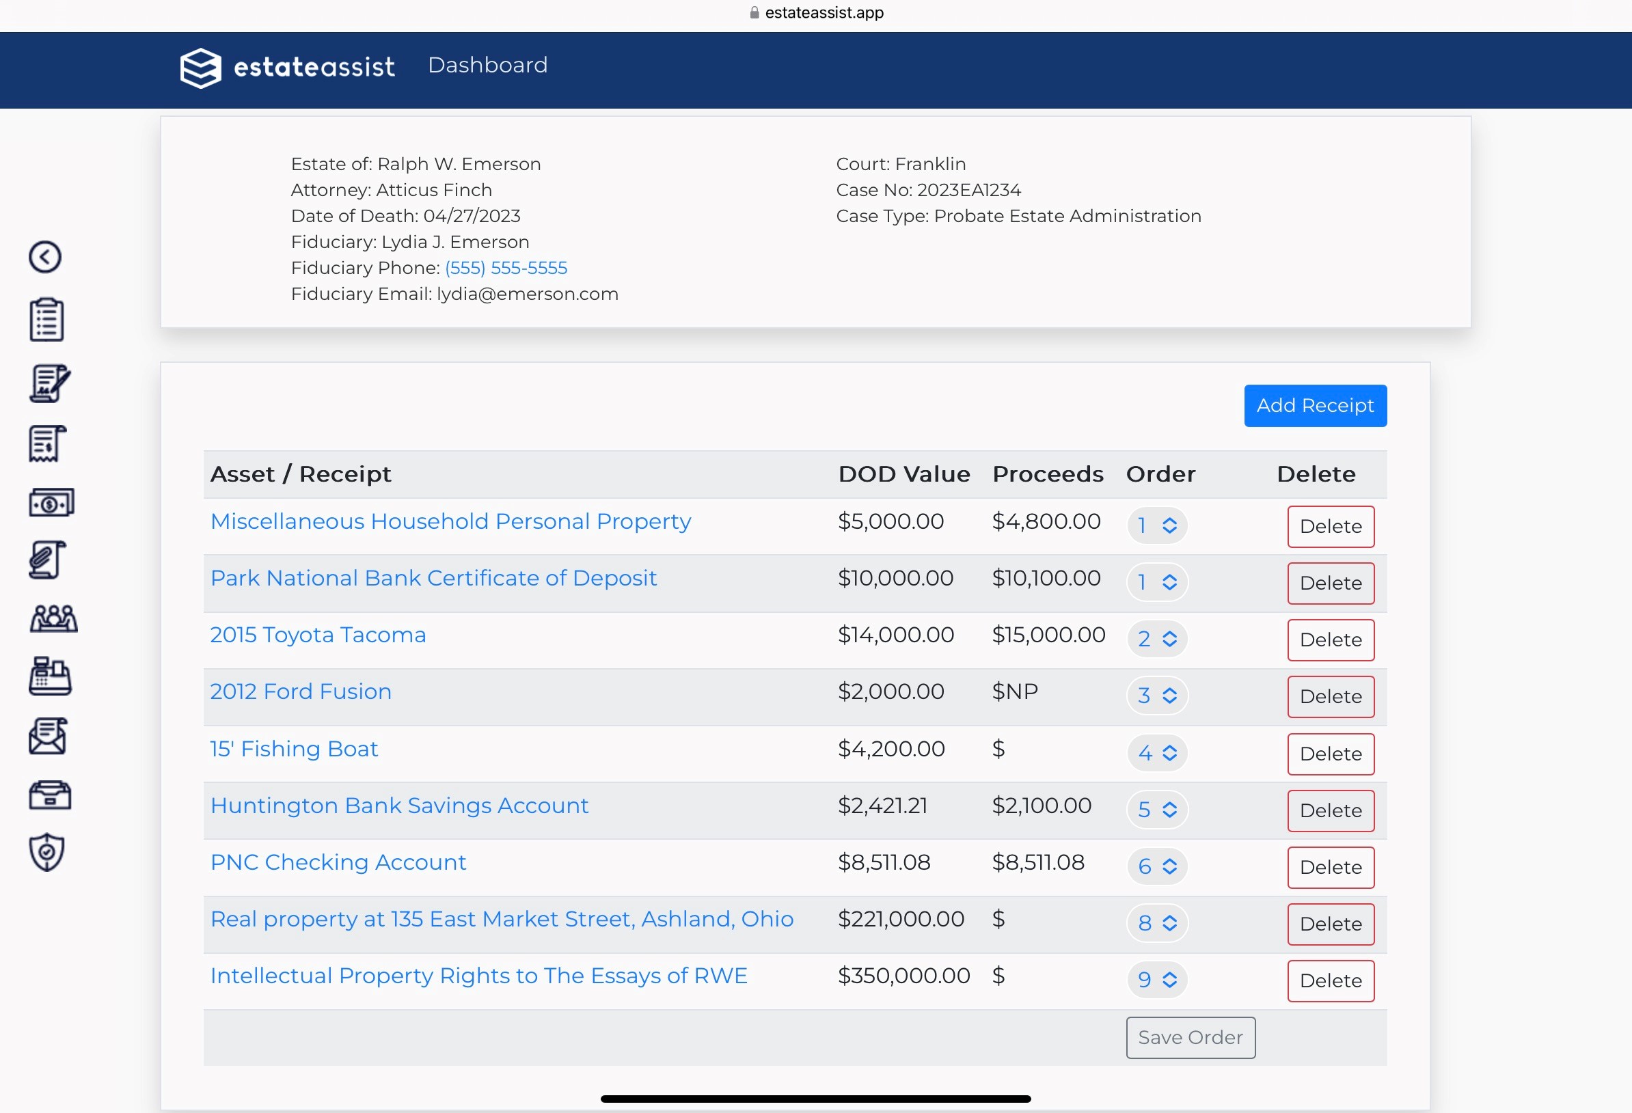Call fiduciary phone (555) 555-5555 link
Viewport: 1632px width, 1113px height.
click(x=506, y=269)
